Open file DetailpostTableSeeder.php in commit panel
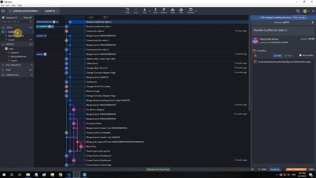Image resolution: width=316 pixels, height=178 pixels. pyautogui.click(x=284, y=62)
